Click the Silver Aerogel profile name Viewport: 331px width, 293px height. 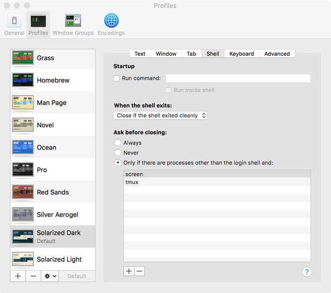[57, 214]
